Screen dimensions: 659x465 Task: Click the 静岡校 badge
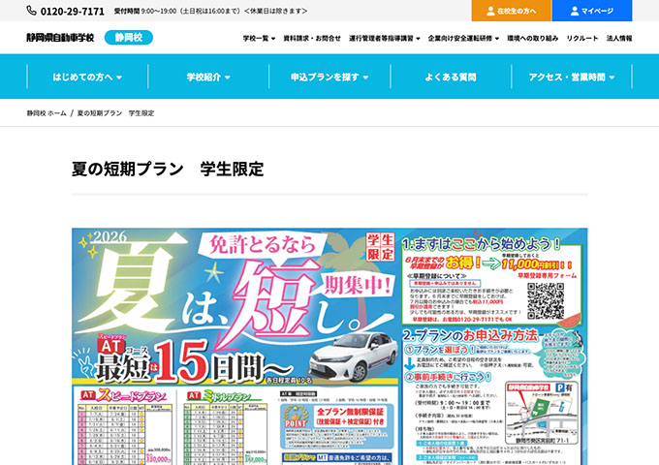(x=129, y=38)
